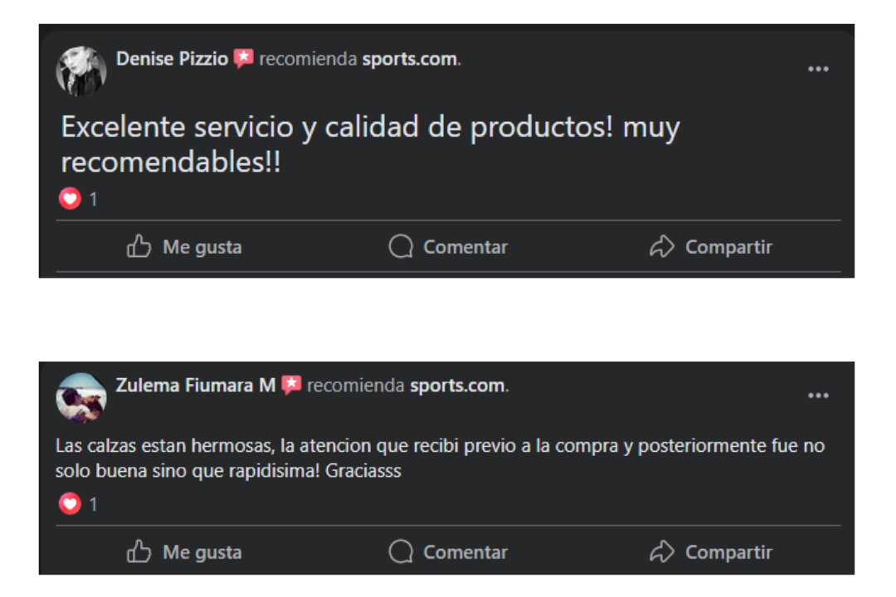Open Zulema Fiumara M's profile picture

click(x=80, y=397)
